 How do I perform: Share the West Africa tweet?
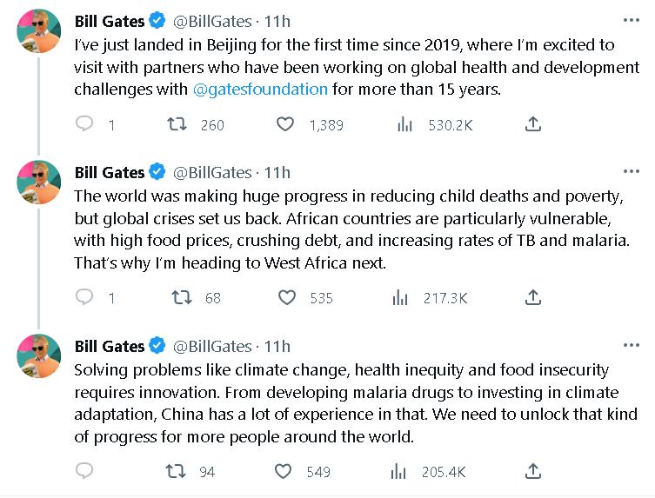533,297
